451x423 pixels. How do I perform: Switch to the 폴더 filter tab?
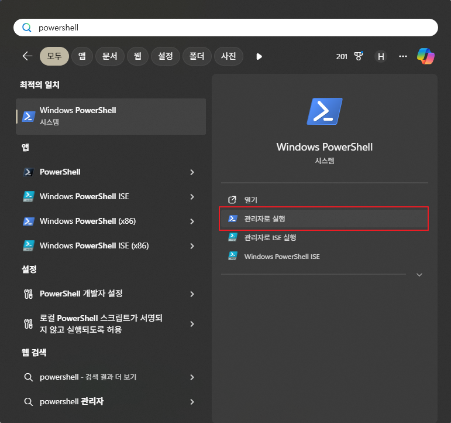(x=197, y=56)
